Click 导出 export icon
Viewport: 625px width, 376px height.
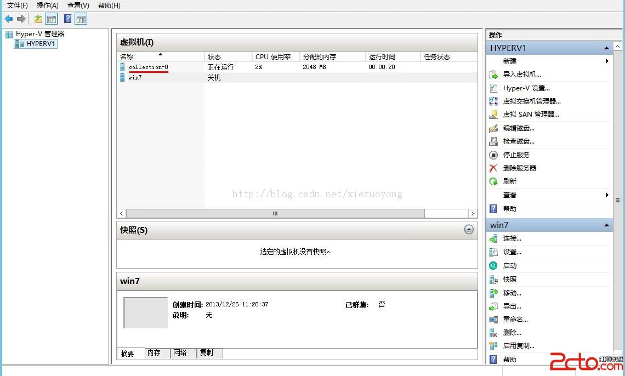point(493,306)
